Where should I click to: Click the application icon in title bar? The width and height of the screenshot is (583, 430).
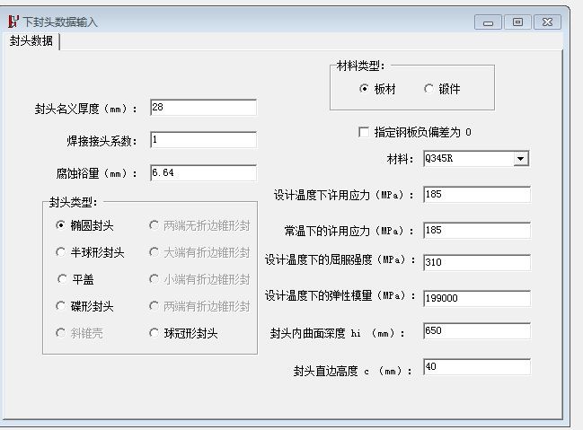13,22
